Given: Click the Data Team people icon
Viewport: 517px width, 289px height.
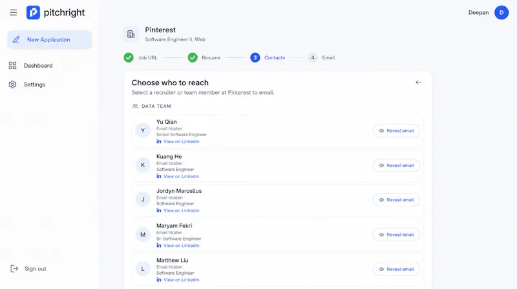Looking at the screenshot, I should coord(135,106).
